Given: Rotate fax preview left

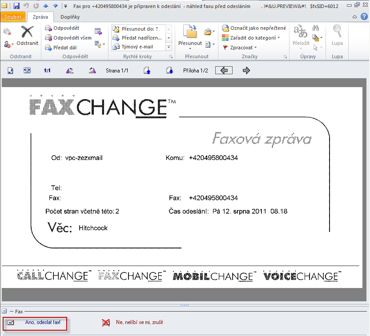Looking at the screenshot, I should (x=70, y=71).
